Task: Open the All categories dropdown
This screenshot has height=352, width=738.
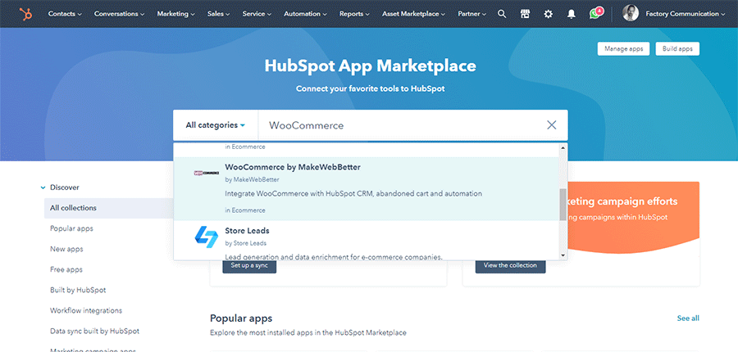Action: [x=216, y=125]
